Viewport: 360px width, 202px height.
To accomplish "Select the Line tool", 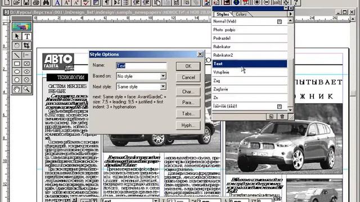I will 17,55.
